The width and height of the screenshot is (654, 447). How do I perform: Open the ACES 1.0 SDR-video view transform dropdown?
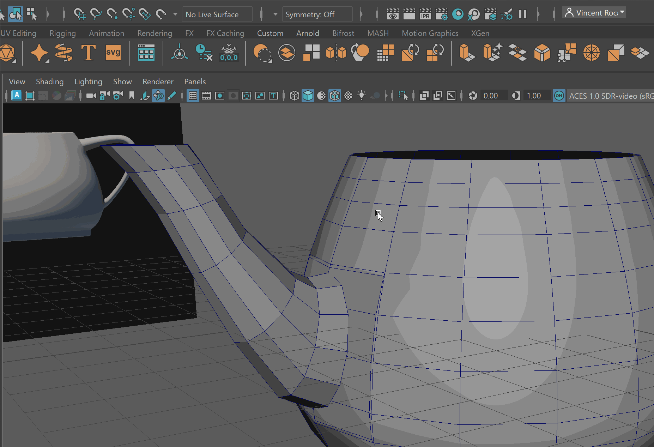(611, 96)
